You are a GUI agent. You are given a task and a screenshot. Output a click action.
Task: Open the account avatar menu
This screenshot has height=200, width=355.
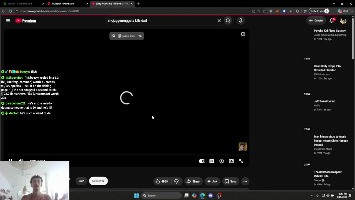click(343, 21)
